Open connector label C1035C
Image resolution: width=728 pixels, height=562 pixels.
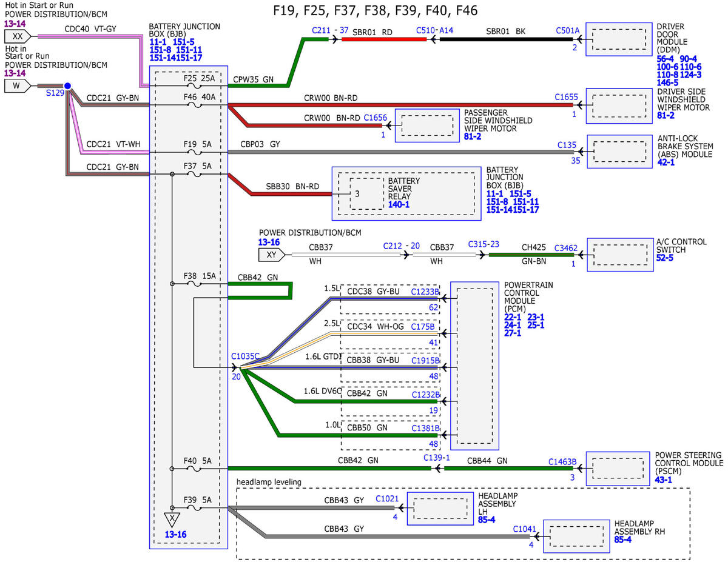pyautogui.click(x=245, y=356)
